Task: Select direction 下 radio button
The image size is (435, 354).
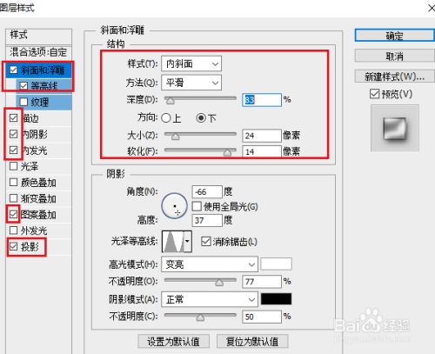Action: click(201, 118)
